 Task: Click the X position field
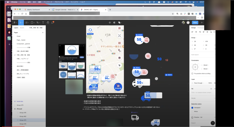pos(196,41)
